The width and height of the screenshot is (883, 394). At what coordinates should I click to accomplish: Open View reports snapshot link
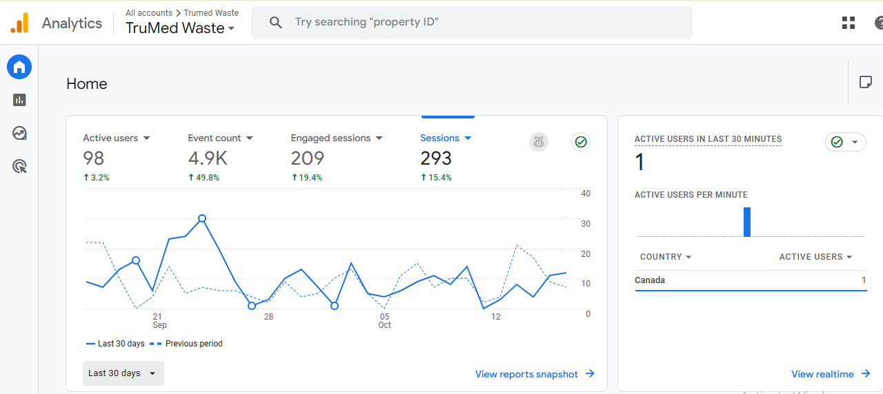coord(535,374)
